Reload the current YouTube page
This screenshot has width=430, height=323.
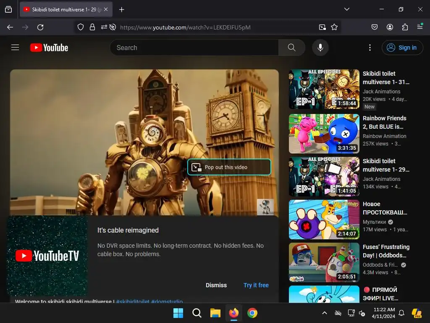pyautogui.click(x=40, y=27)
